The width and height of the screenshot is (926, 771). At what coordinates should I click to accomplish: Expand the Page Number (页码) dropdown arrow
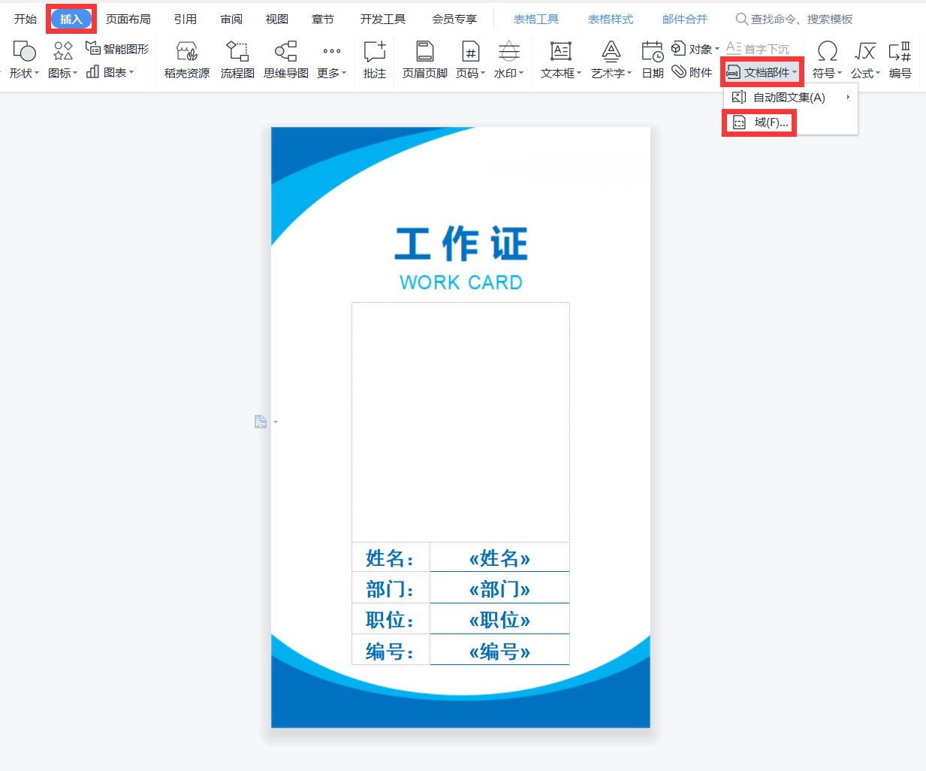click(x=483, y=73)
